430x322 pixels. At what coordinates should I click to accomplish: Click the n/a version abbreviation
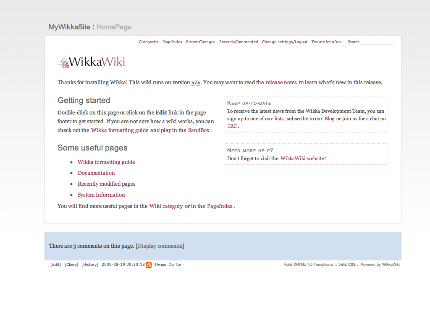[x=196, y=83]
